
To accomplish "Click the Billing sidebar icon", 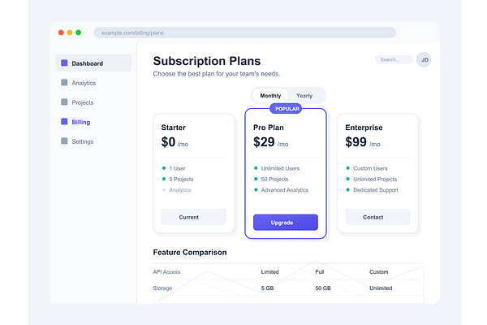I will (x=64, y=121).
